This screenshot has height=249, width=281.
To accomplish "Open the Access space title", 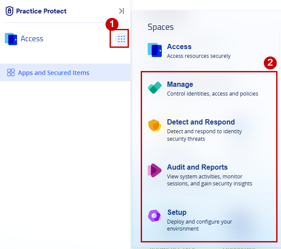I will point(179,46).
